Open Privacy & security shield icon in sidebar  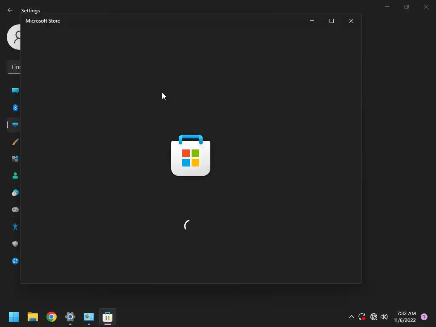[15, 244]
